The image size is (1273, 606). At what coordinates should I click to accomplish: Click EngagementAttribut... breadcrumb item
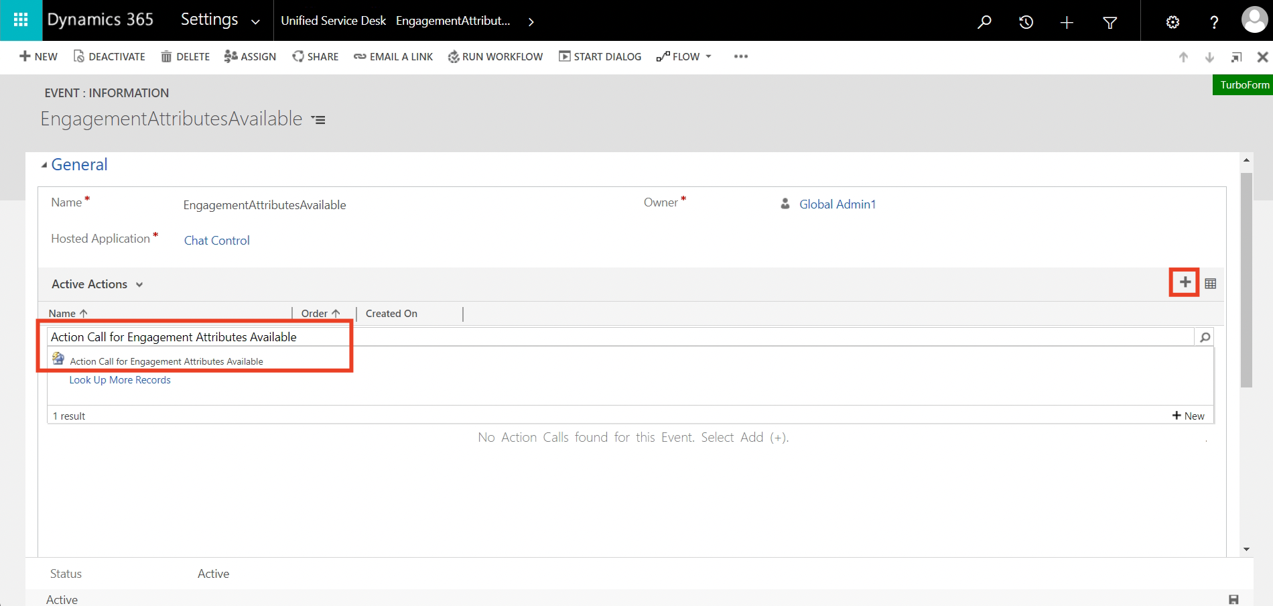(x=453, y=21)
